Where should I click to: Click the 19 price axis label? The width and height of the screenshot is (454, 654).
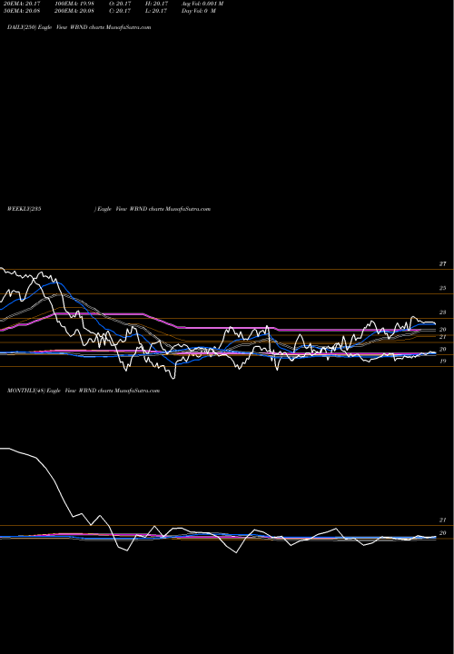pos(442,362)
